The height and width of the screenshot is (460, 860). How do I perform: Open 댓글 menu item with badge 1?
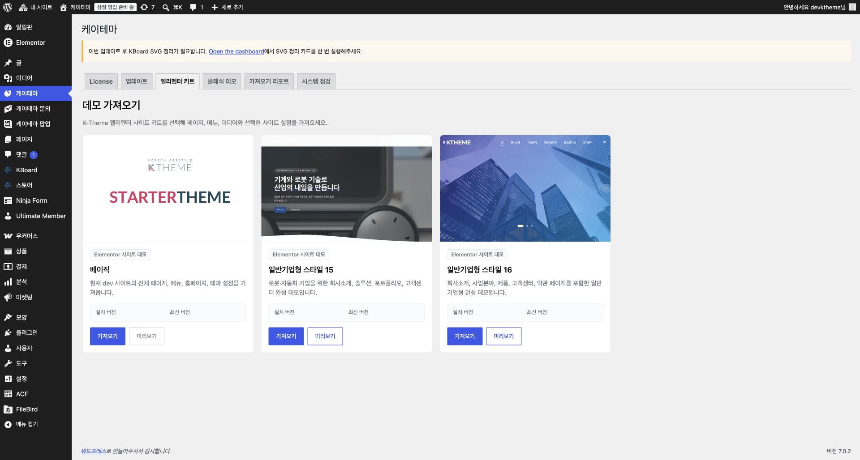point(36,155)
